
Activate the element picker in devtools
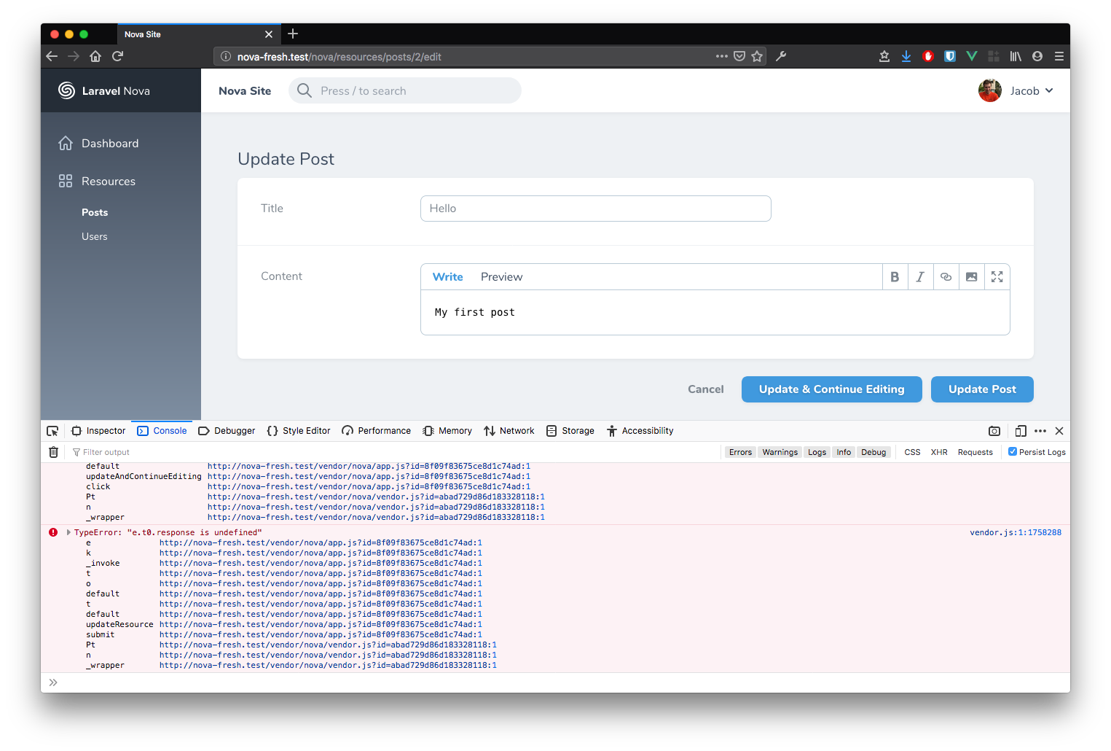click(x=52, y=430)
